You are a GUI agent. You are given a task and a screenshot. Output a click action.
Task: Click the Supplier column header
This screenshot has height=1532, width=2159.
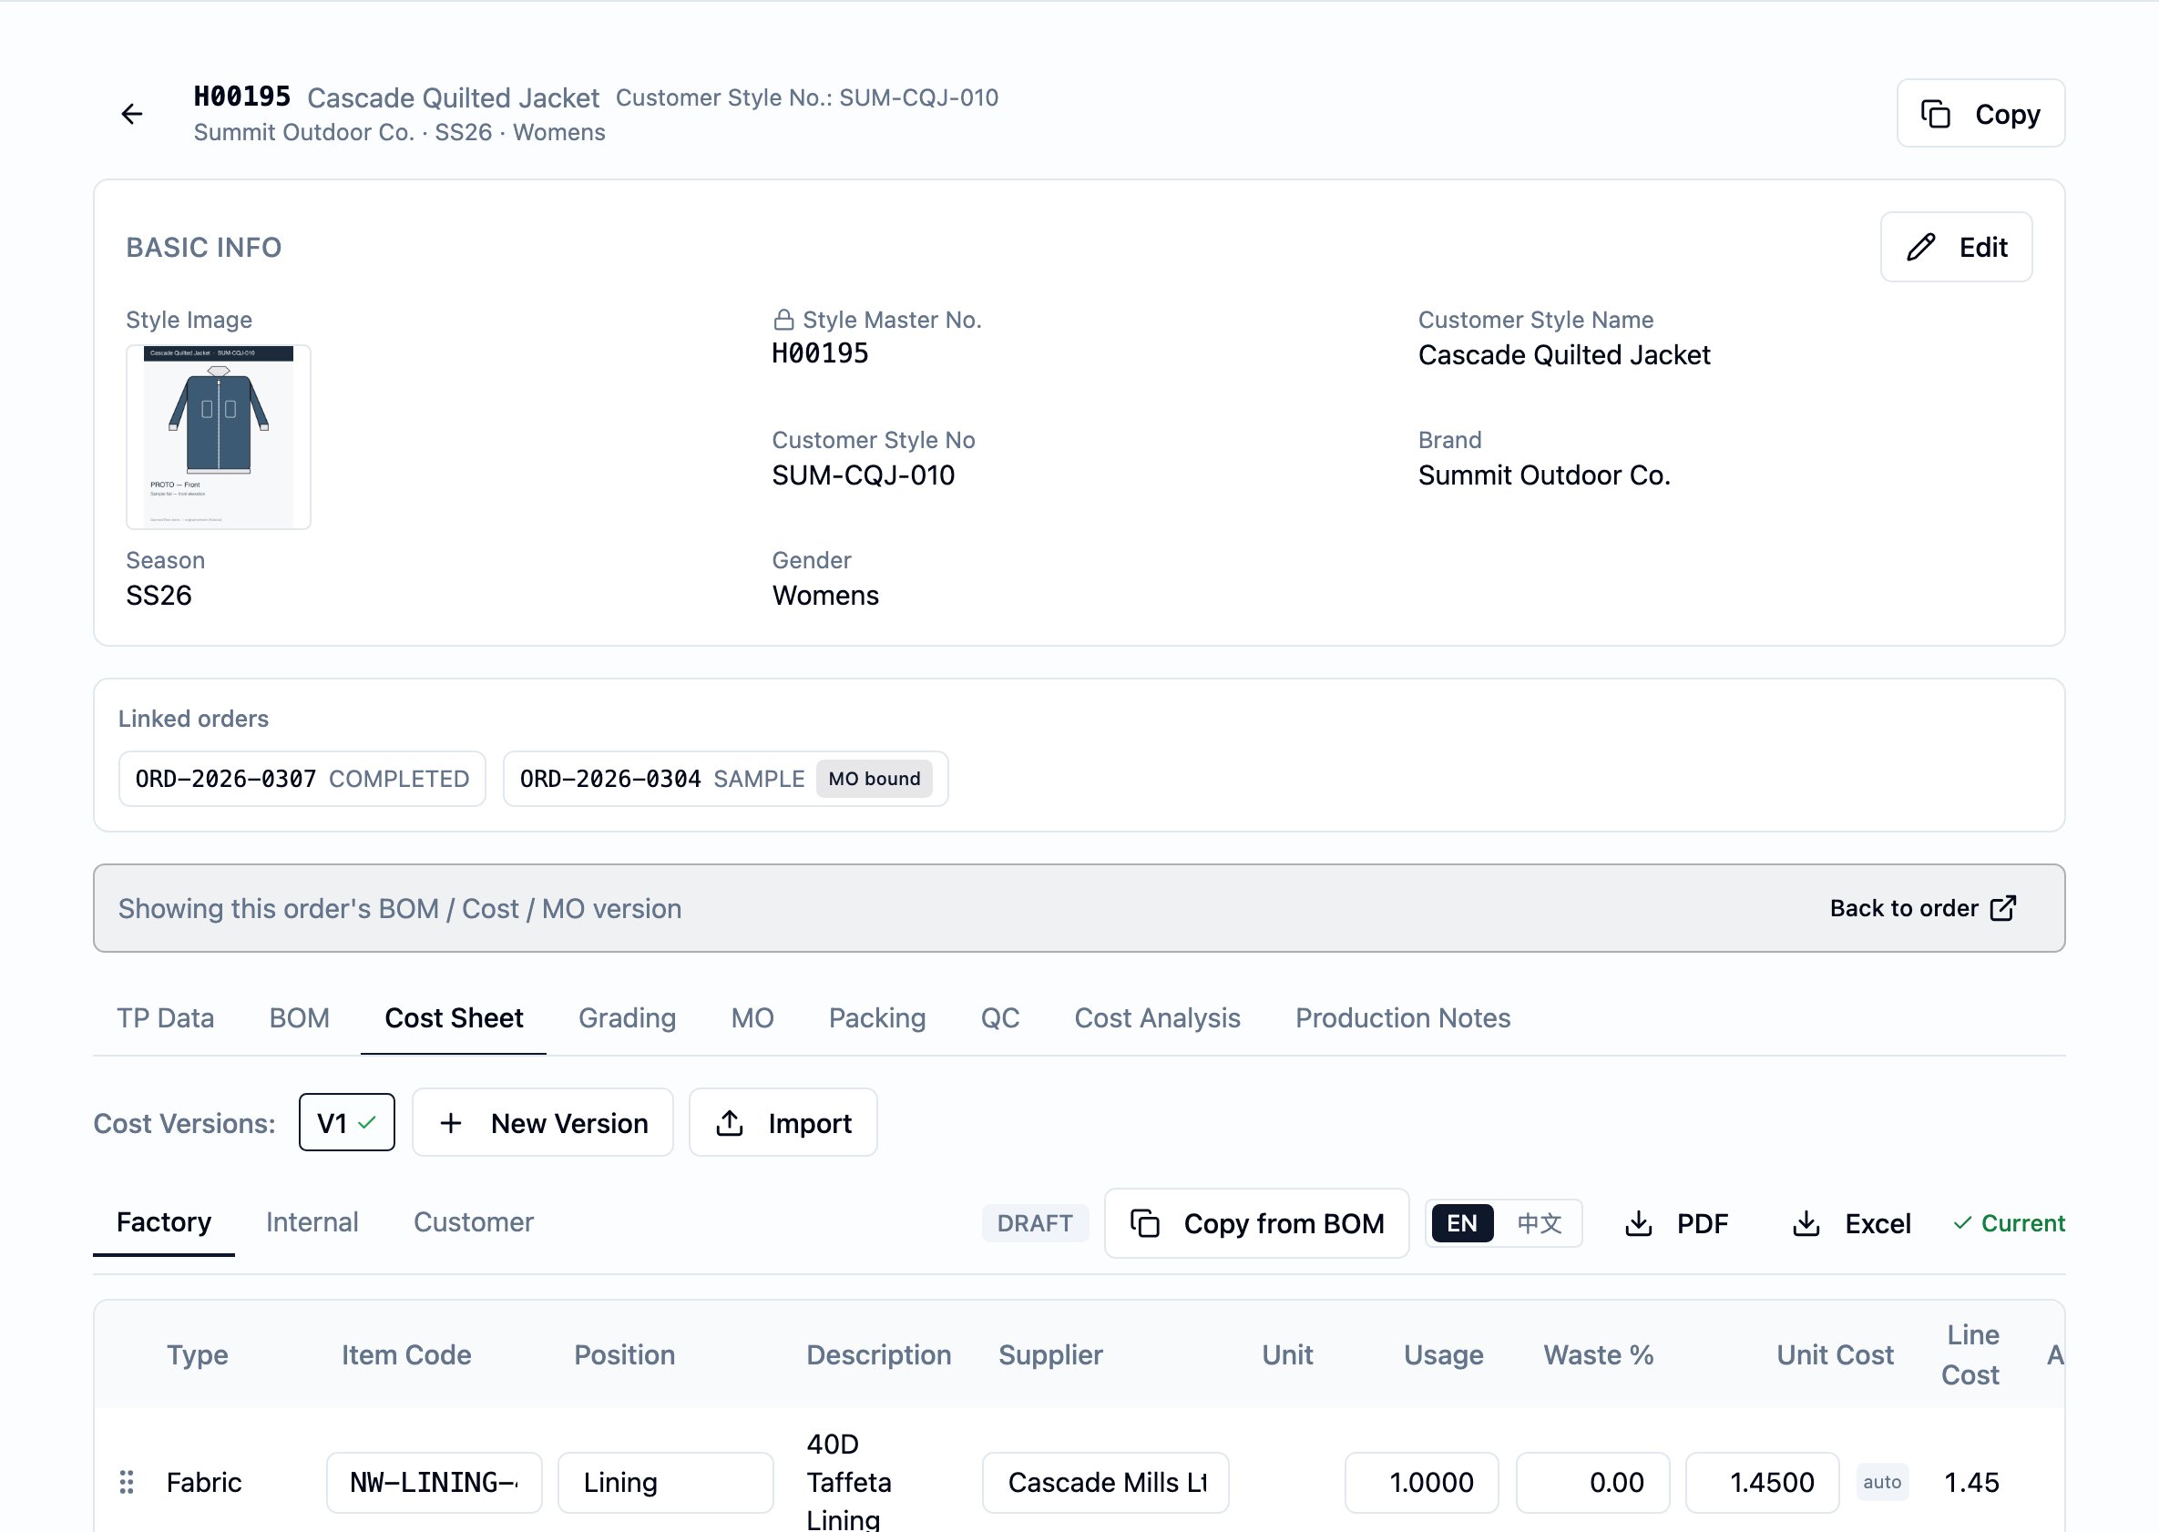point(1050,1354)
